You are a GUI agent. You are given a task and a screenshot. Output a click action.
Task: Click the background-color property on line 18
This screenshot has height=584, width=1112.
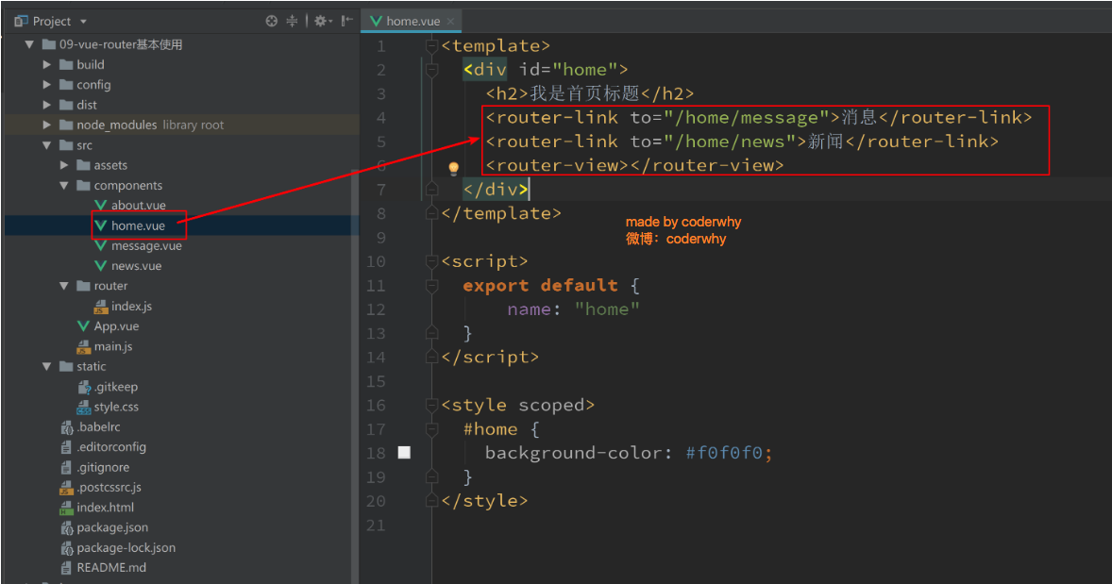pos(572,453)
